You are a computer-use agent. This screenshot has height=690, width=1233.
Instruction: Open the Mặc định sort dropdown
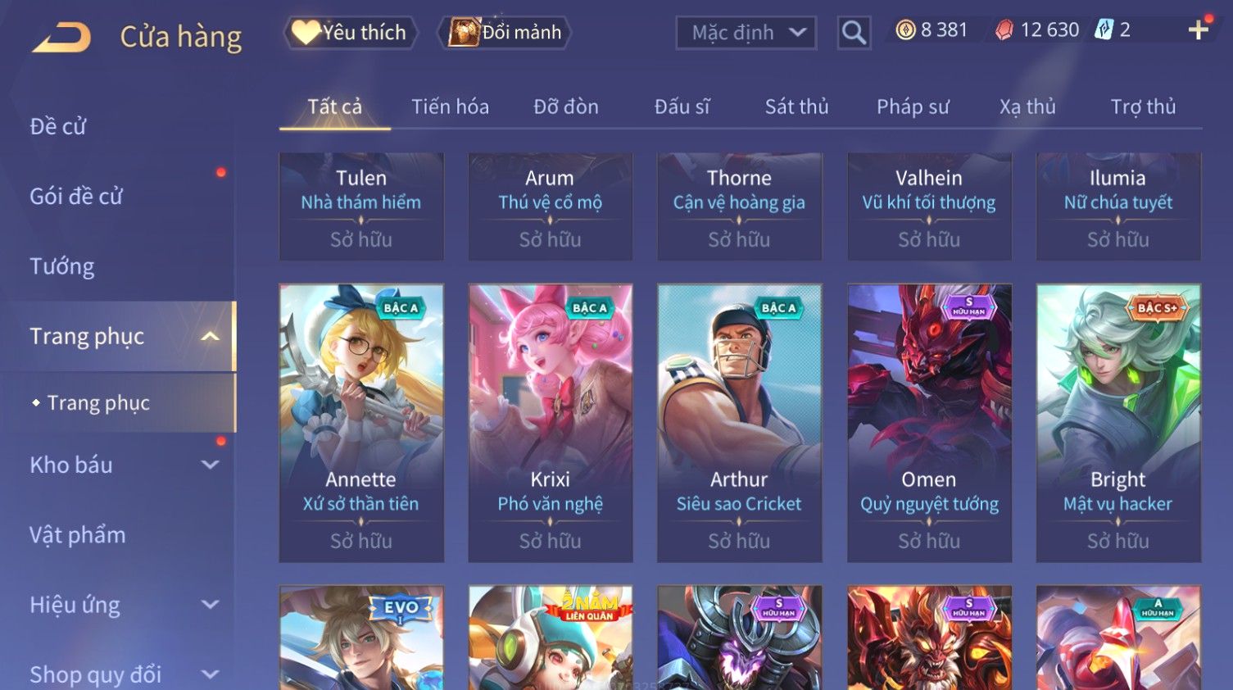tap(746, 33)
